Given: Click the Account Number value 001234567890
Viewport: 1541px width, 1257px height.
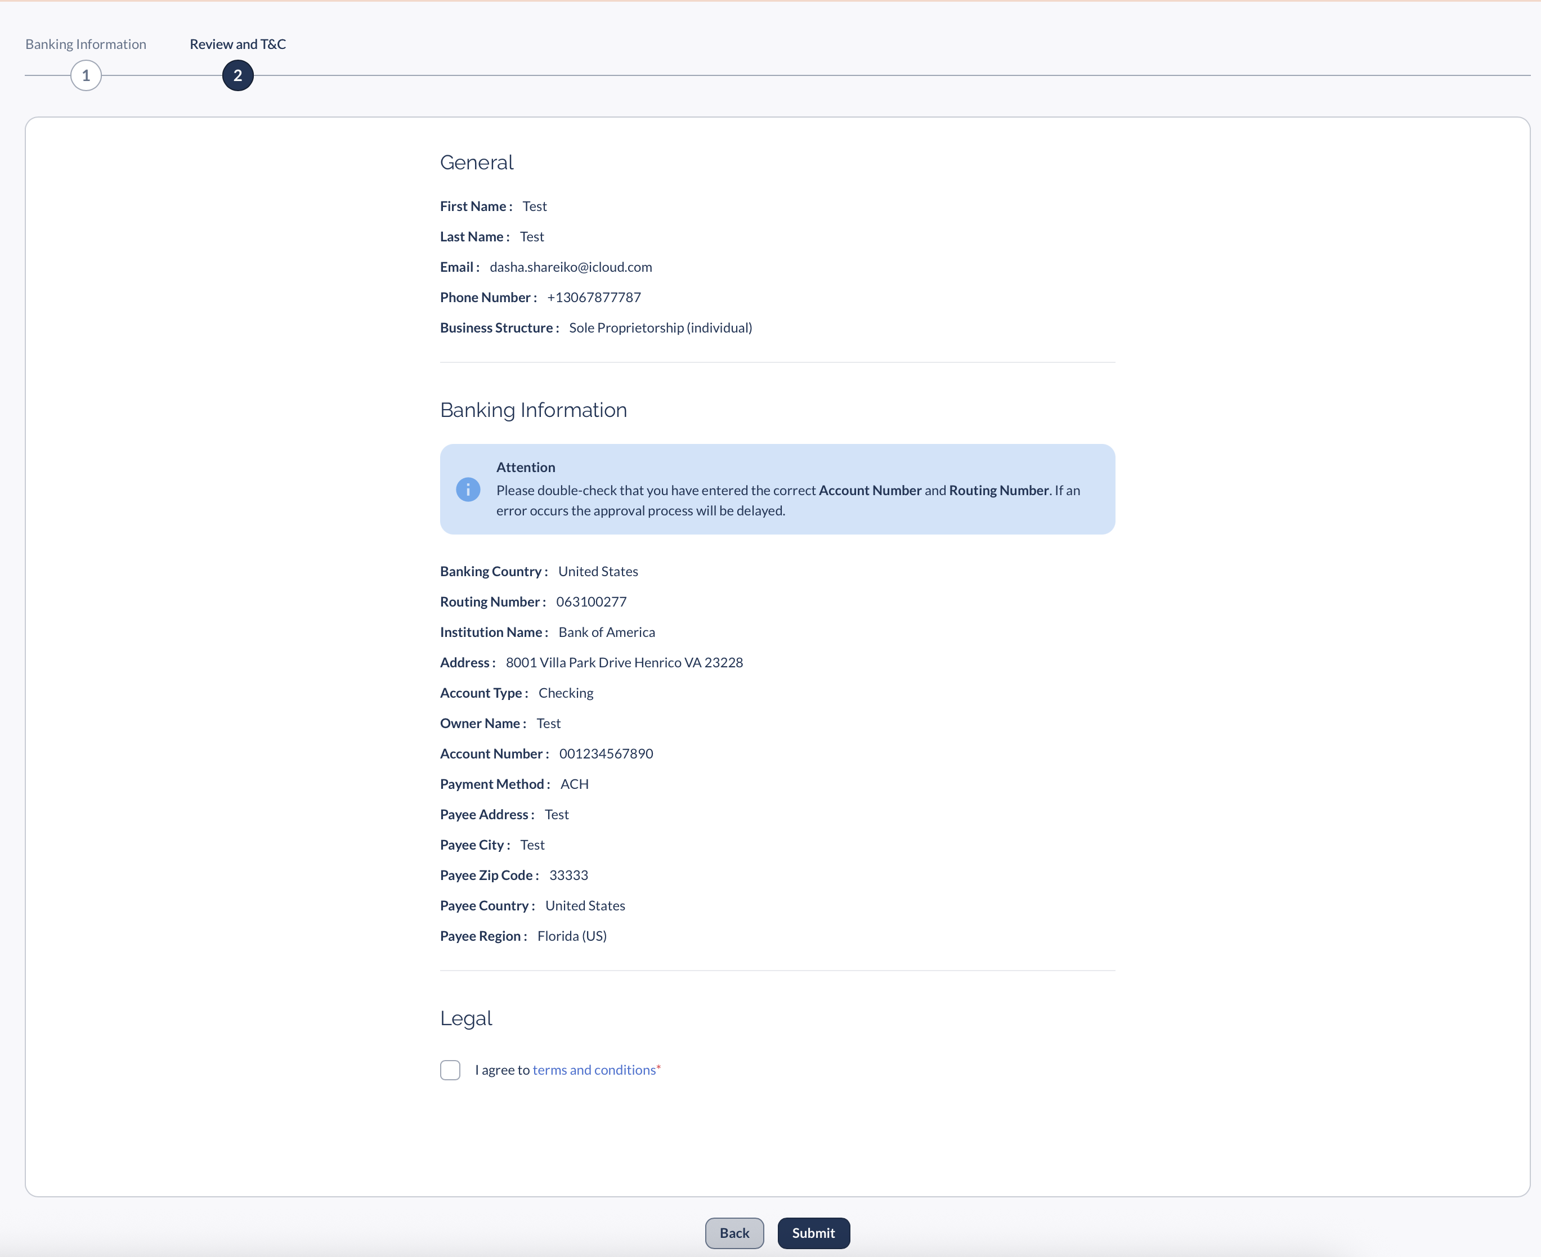Looking at the screenshot, I should (606, 754).
